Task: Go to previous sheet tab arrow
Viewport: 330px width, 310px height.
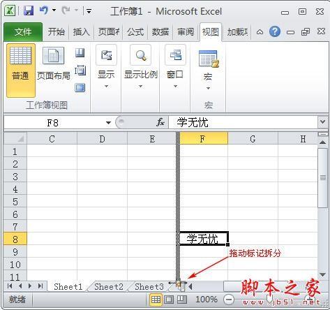Action: pyautogui.click(x=20, y=286)
